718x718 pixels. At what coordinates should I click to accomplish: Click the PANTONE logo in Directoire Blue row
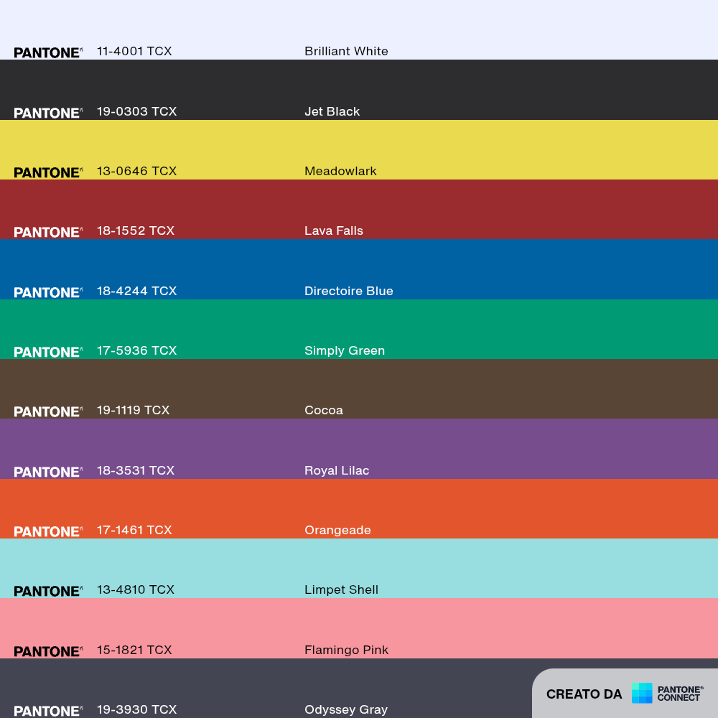pyautogui.click(x=49, y=293)
